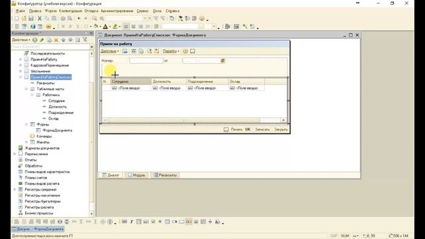Open Действия dropdown on the form command bar

coord(110,51)
